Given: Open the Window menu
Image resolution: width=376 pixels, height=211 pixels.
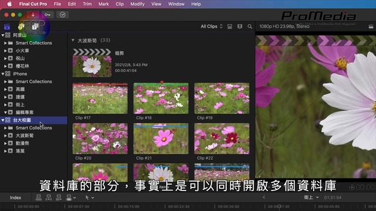Looking at the screenshot, I should click(x=176, y=4).
